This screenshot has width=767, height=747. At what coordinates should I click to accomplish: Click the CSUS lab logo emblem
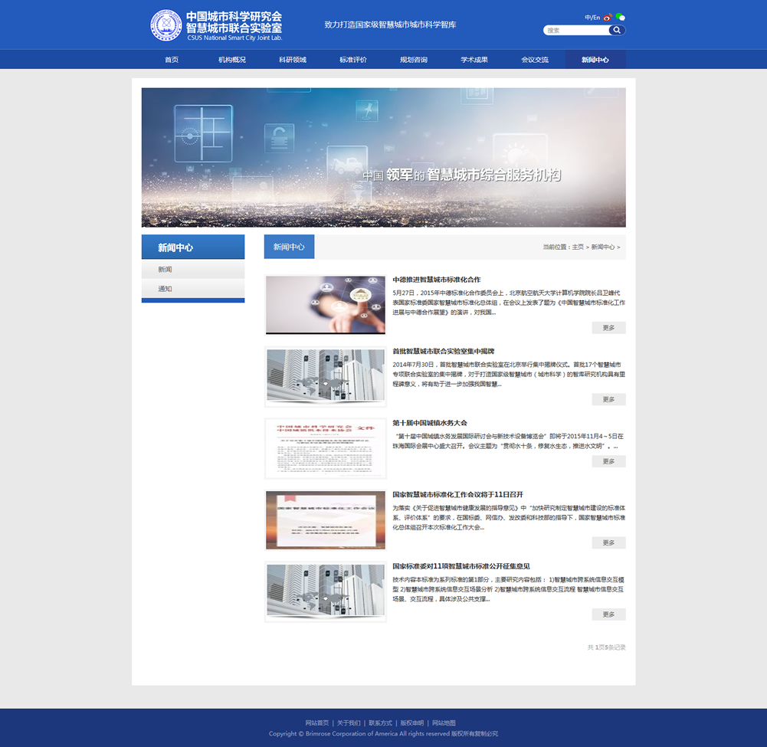(x=166, y=25)
